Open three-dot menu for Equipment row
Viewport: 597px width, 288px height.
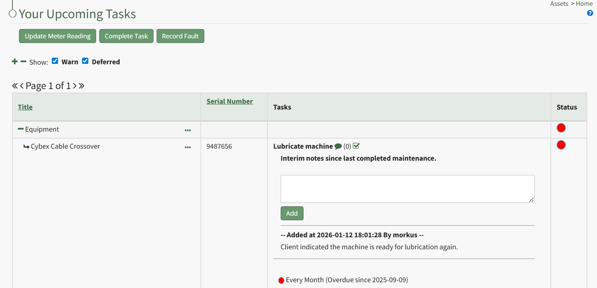pyautogui.click(x=188, y=130)
